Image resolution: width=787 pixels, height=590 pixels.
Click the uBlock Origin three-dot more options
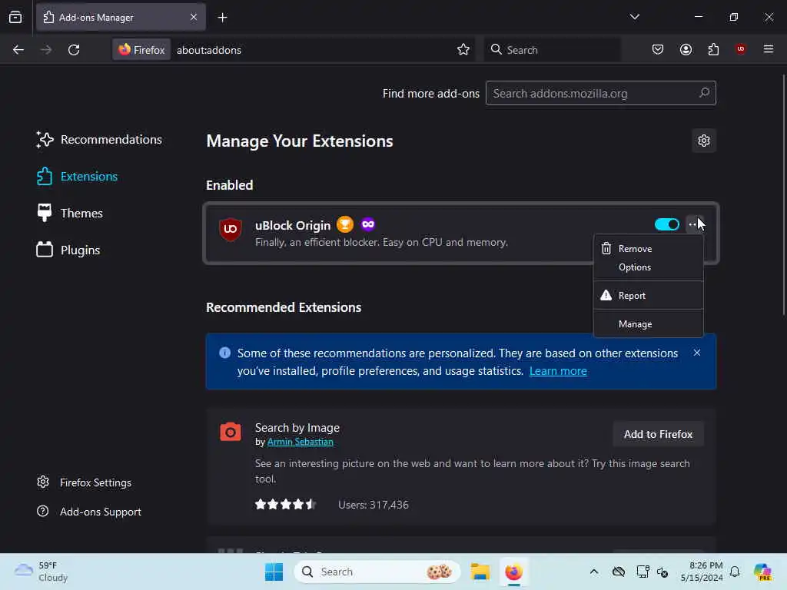(x=693, y=224)
